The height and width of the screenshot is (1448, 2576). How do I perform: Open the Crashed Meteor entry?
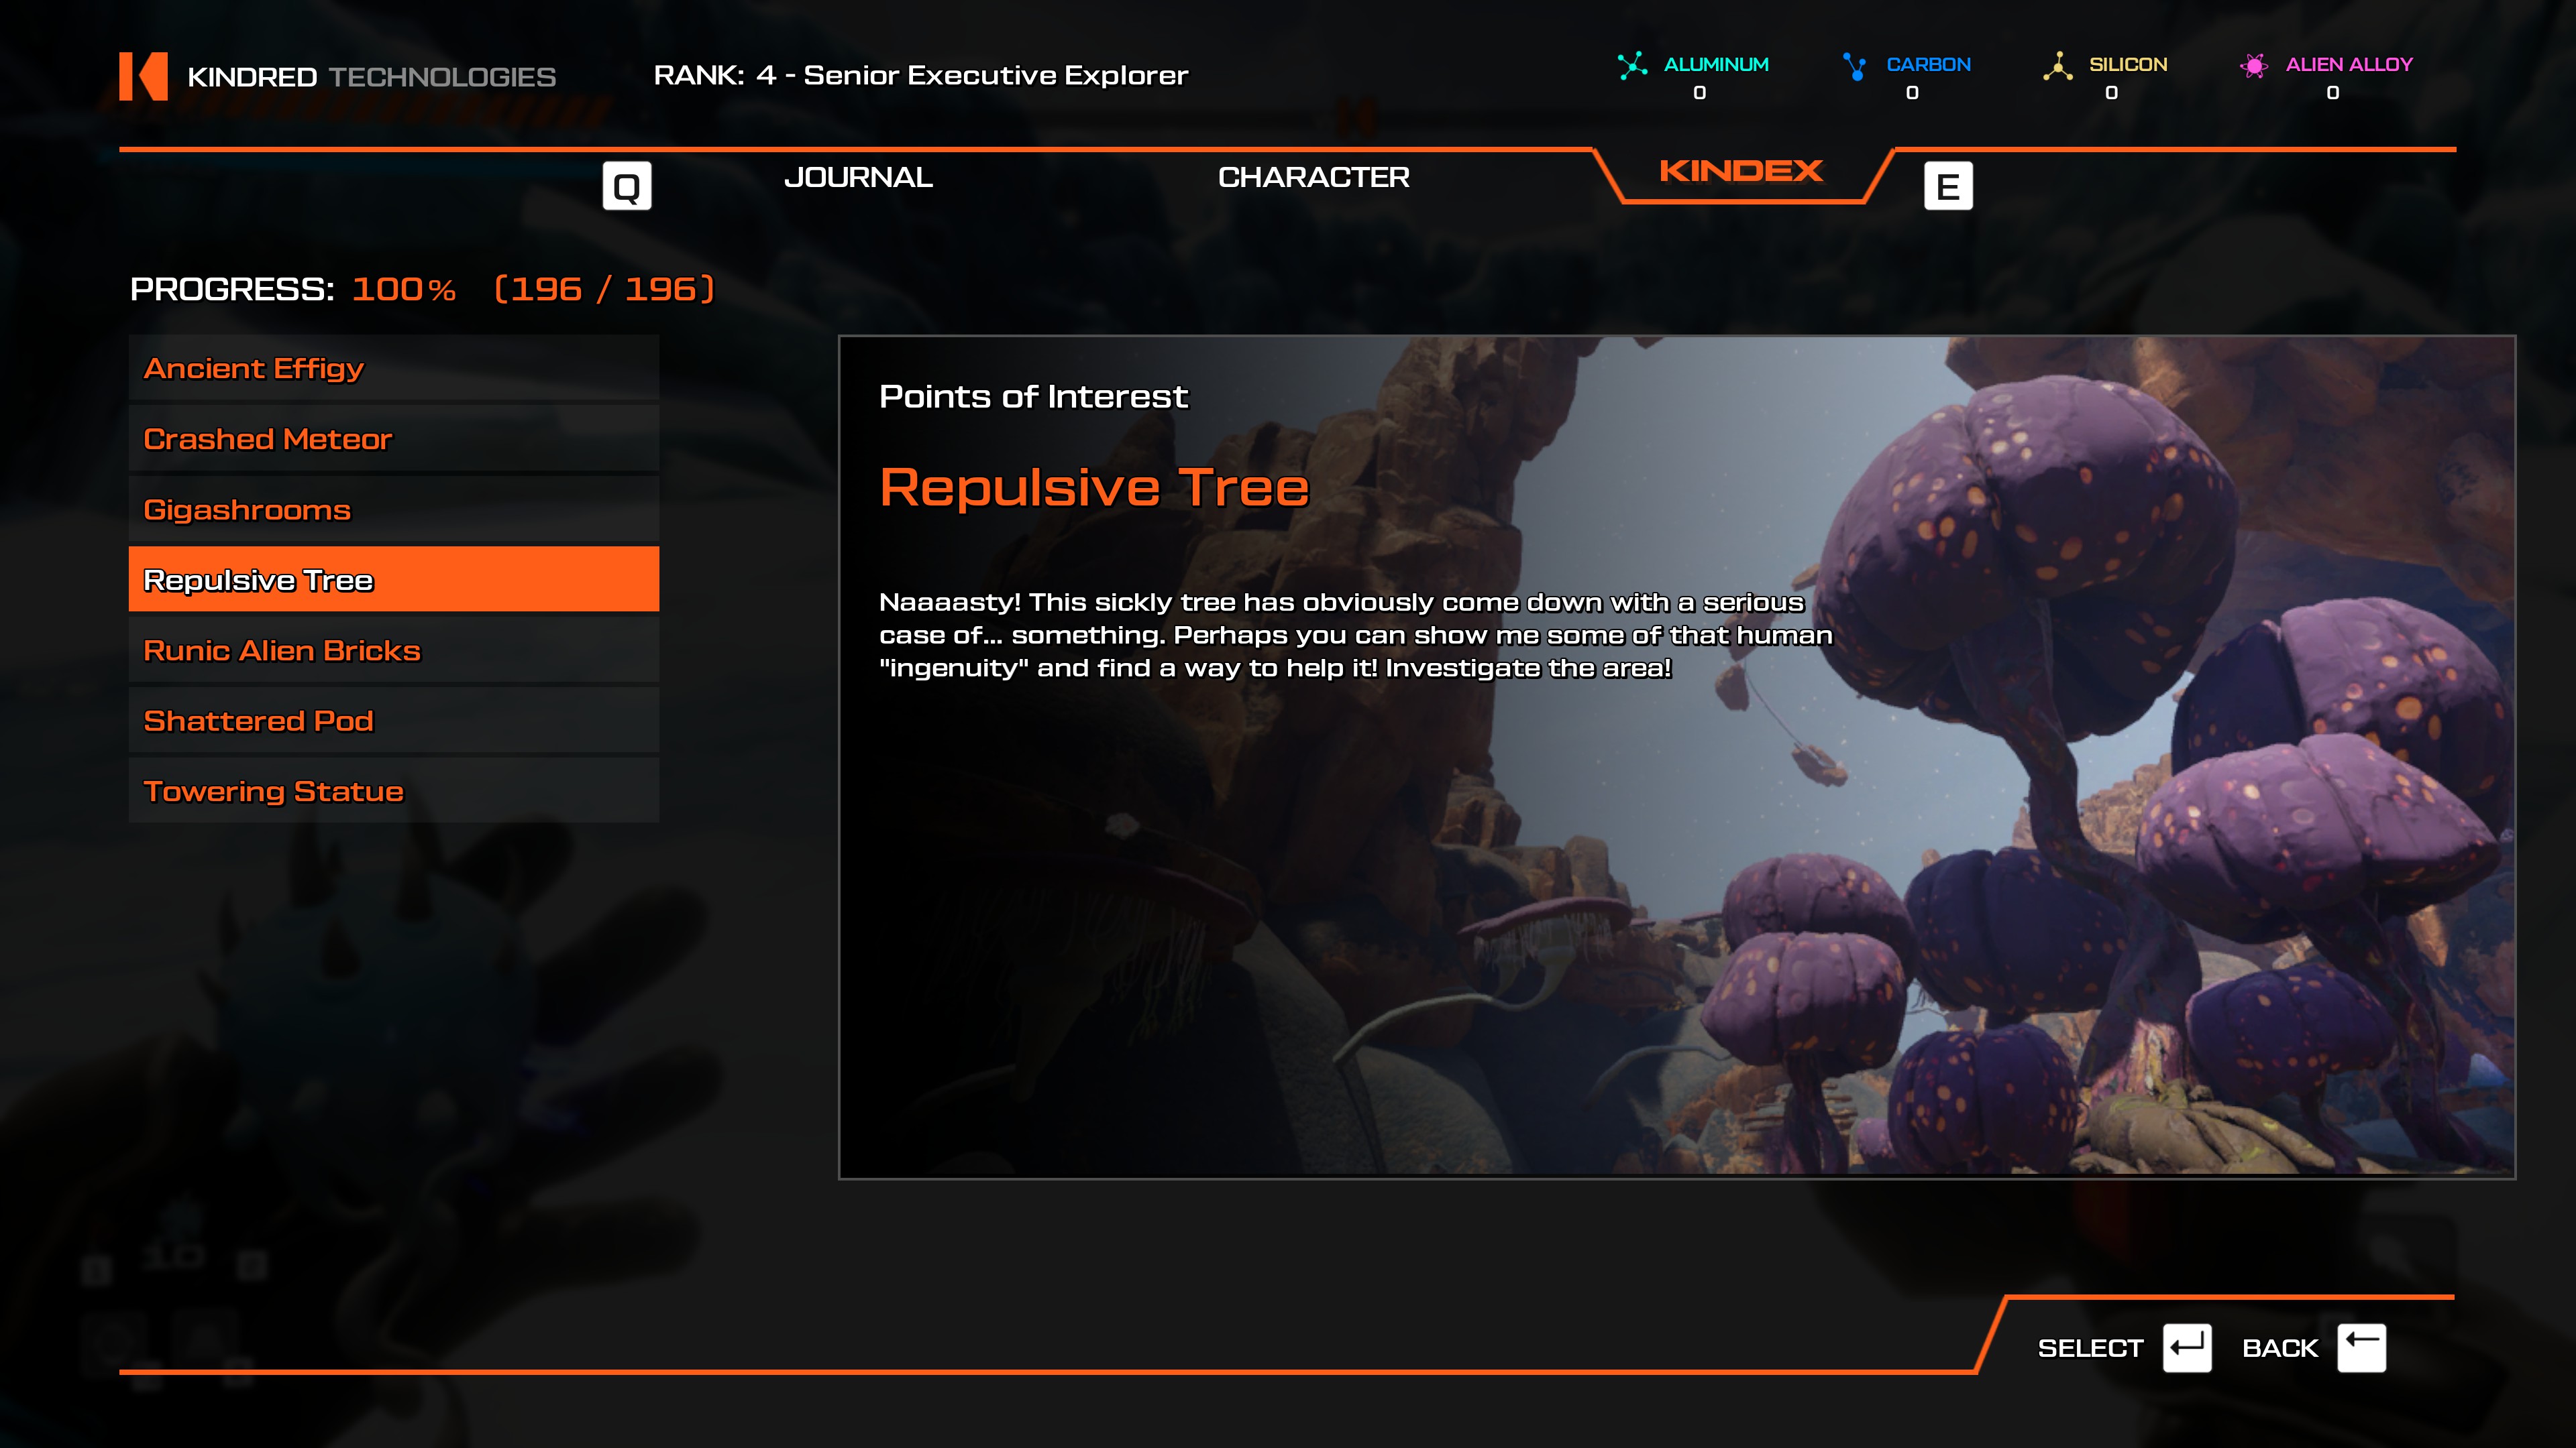coord(393,438)
